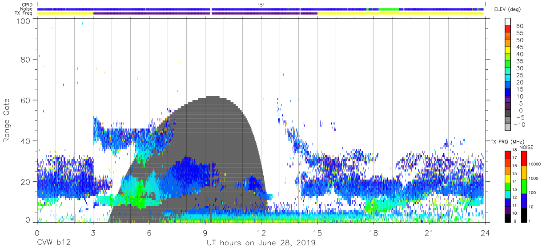The width and height of the screenshot is (546, 252).
Task: Click the 100 tick on the Range Gate axis
Action: tap(24, 21)
